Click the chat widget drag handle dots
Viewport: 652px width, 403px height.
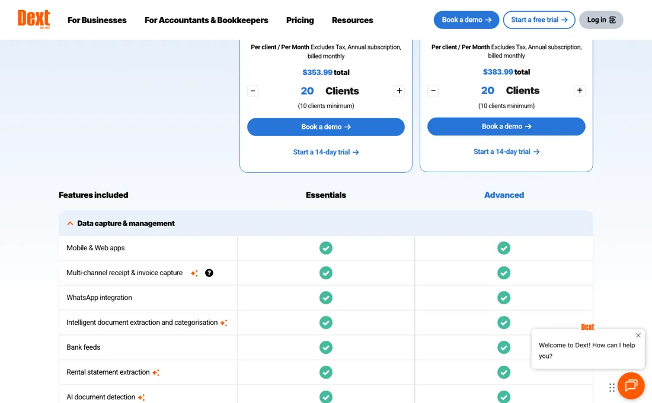click(x=612, y=388)
